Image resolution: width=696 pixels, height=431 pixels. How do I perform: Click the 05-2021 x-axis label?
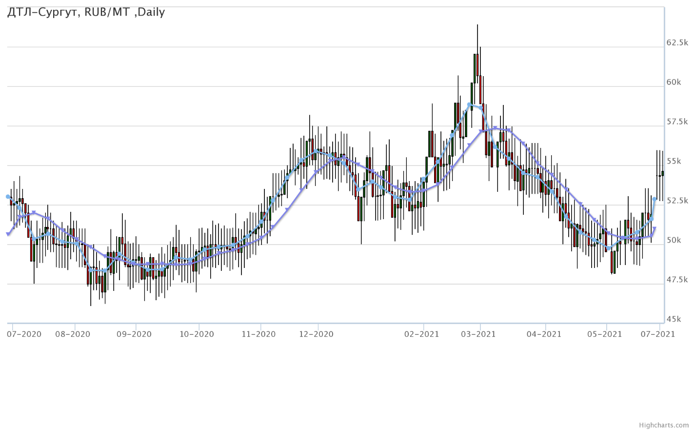[x=605, y=334]
